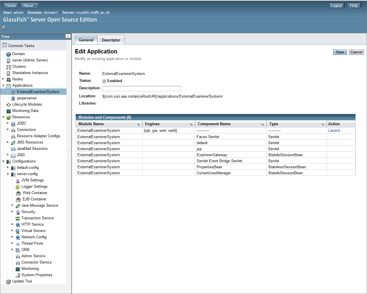
Task: Open Network Config in the tree
Action: pyautogui.click(x=34, y=237)
